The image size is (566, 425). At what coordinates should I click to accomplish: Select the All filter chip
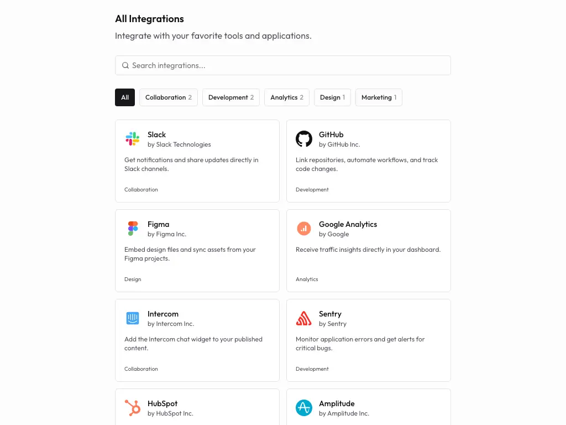pyautogui.click(x=125, y=97)
